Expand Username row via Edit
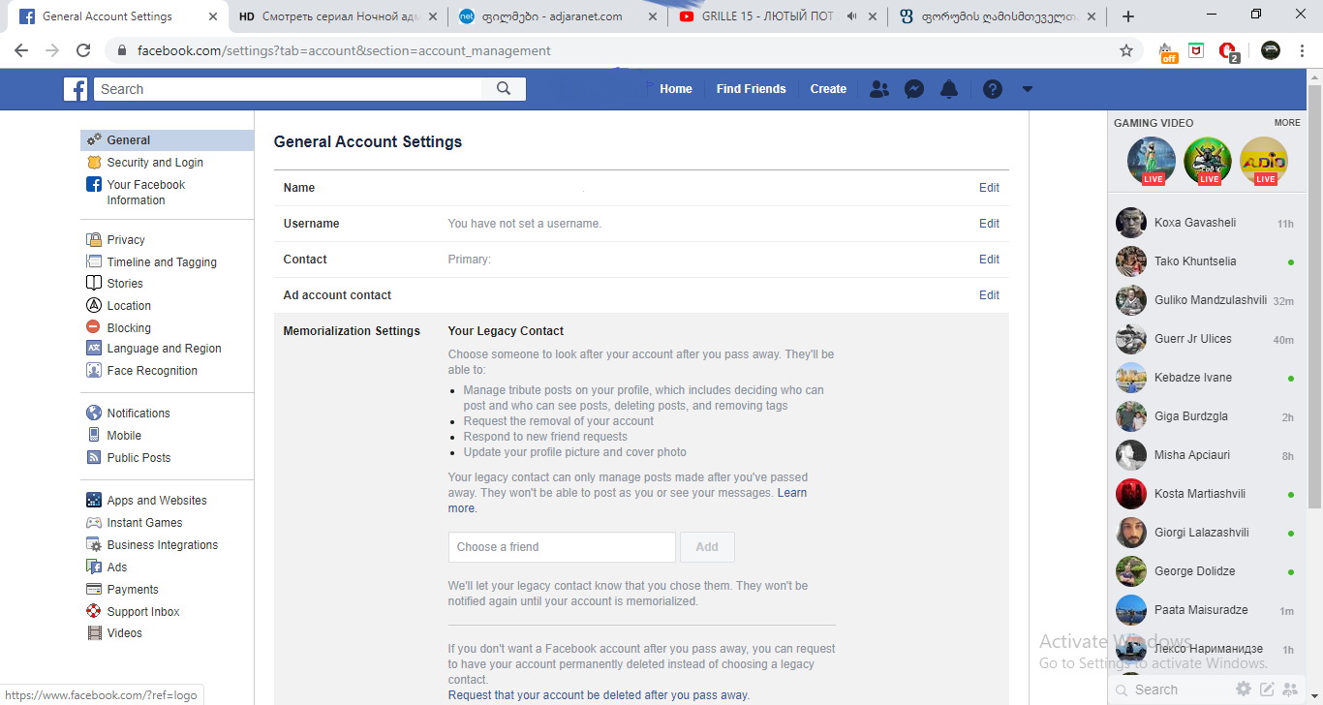1323x705 pixels. point(989,224)
